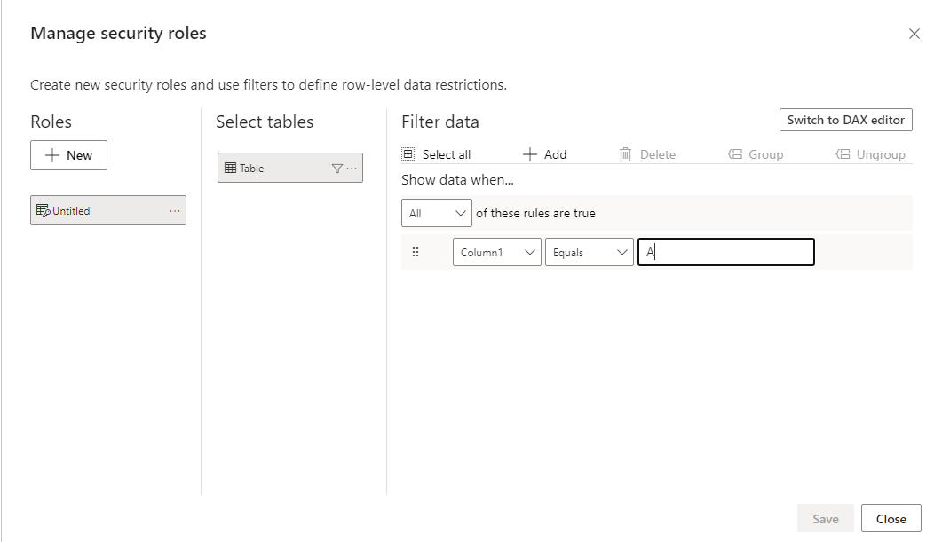Open the Column1 column dropdown
The image size is (950, 542).
[497, 253]
